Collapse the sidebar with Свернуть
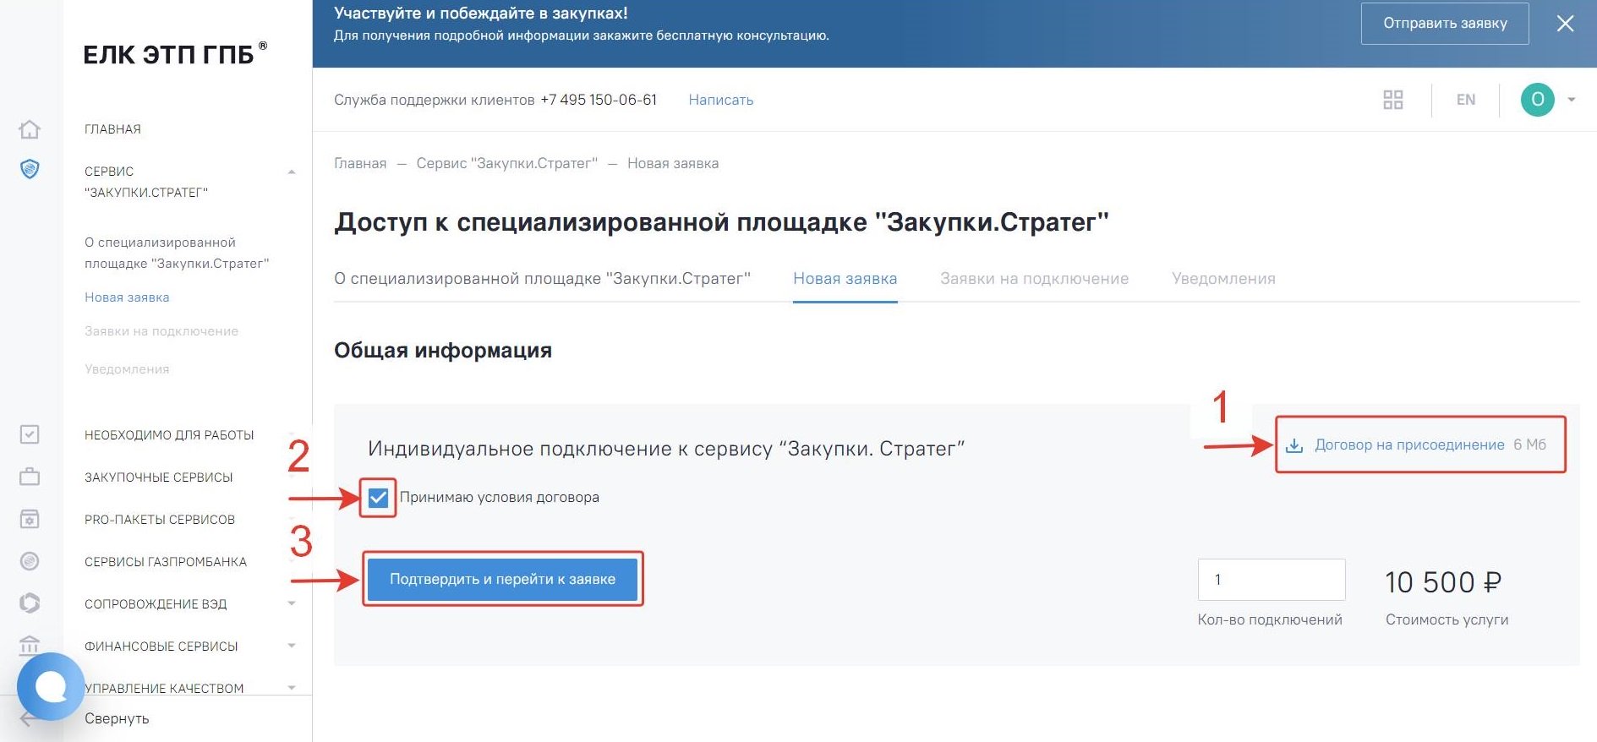Screen dimensions: 1597x742 117,718
